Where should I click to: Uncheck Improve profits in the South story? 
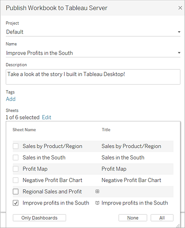tap(16, 203)
